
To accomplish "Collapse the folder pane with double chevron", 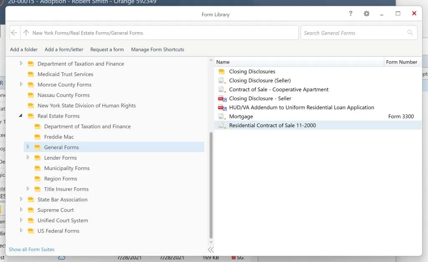I will pos(211,249).
